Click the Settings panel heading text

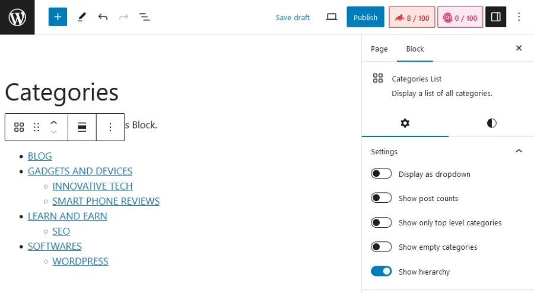click(x=384, y=151)
